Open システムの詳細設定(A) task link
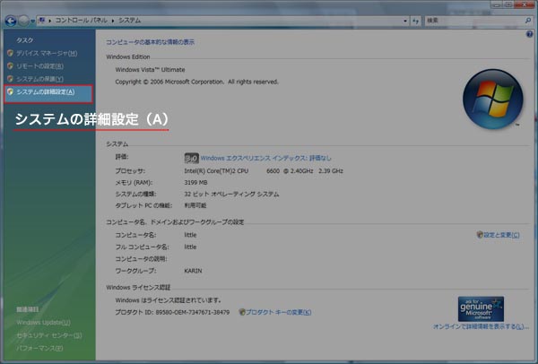 click(x=46, y=92)
